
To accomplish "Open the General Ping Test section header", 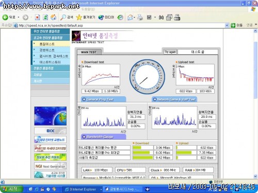I will click(103, 99).
